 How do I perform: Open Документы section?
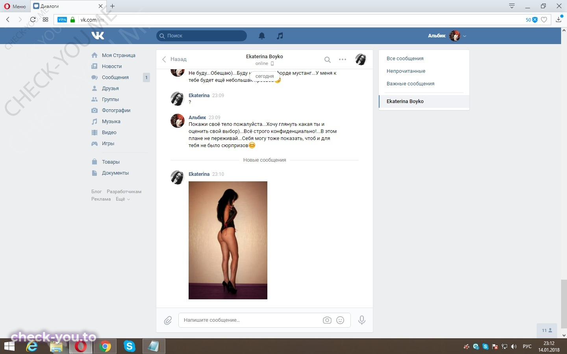point(115,173)
